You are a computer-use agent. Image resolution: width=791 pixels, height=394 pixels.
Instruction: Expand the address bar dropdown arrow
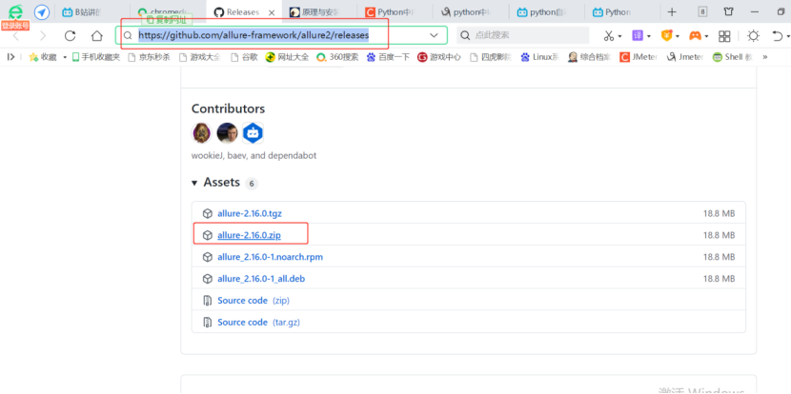(434, 35)
